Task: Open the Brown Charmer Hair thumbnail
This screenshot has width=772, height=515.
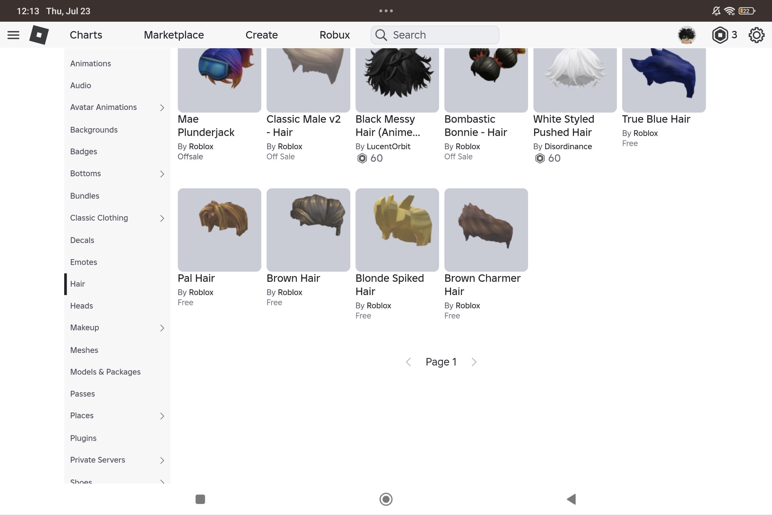Action: click(486, 230)
